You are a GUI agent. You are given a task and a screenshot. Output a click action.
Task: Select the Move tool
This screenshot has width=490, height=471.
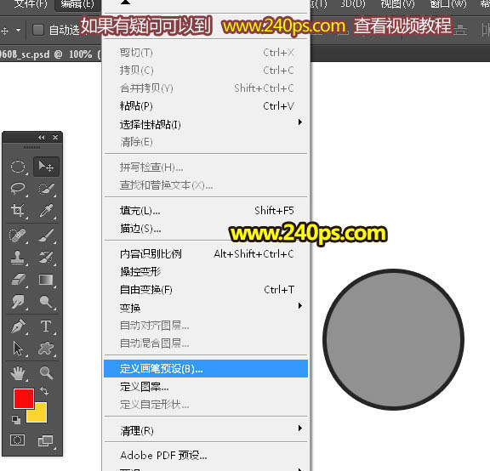pos(46,167)
